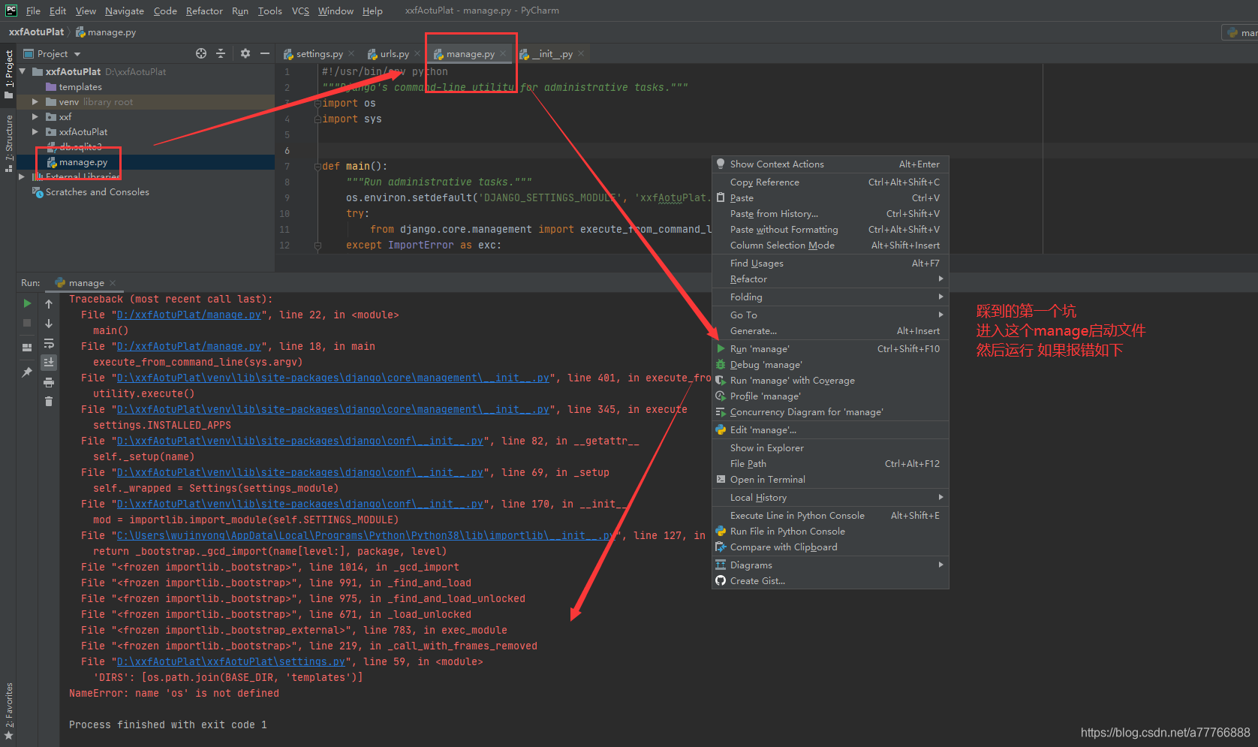This screenshot has width=1258, height=747.
Task: Open the File menu
Action: click(33, 11)
